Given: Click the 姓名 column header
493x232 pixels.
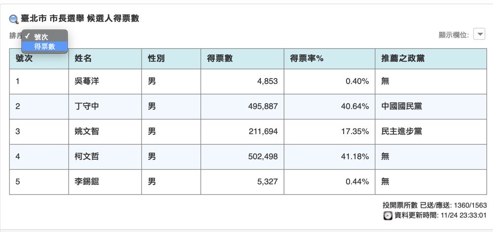Looking at the screenshot, I should [x=83, y=58].
